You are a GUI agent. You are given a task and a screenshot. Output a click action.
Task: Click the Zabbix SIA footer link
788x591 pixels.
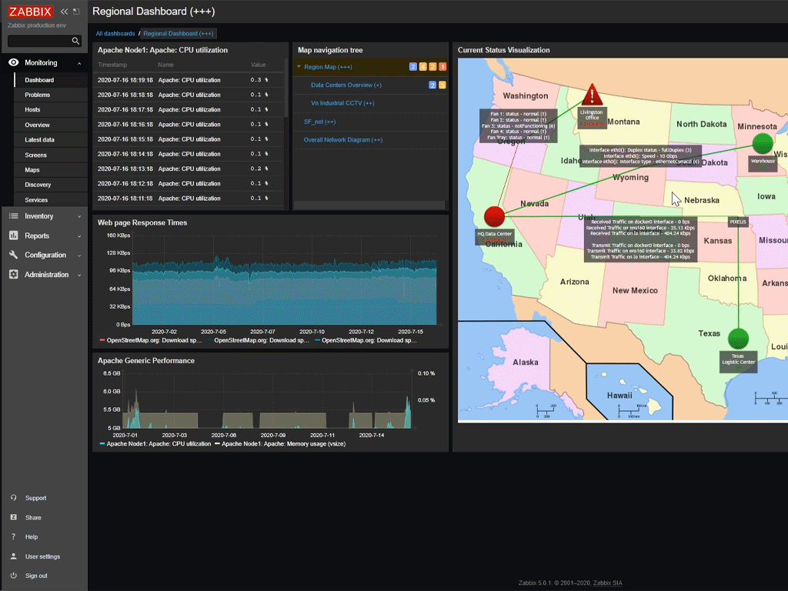[x=608, y=583]
